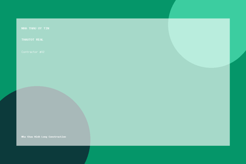This screenshot has height=164, width=246.
Task: Click the word 'REAL' in the title
Action: point(40,39)
